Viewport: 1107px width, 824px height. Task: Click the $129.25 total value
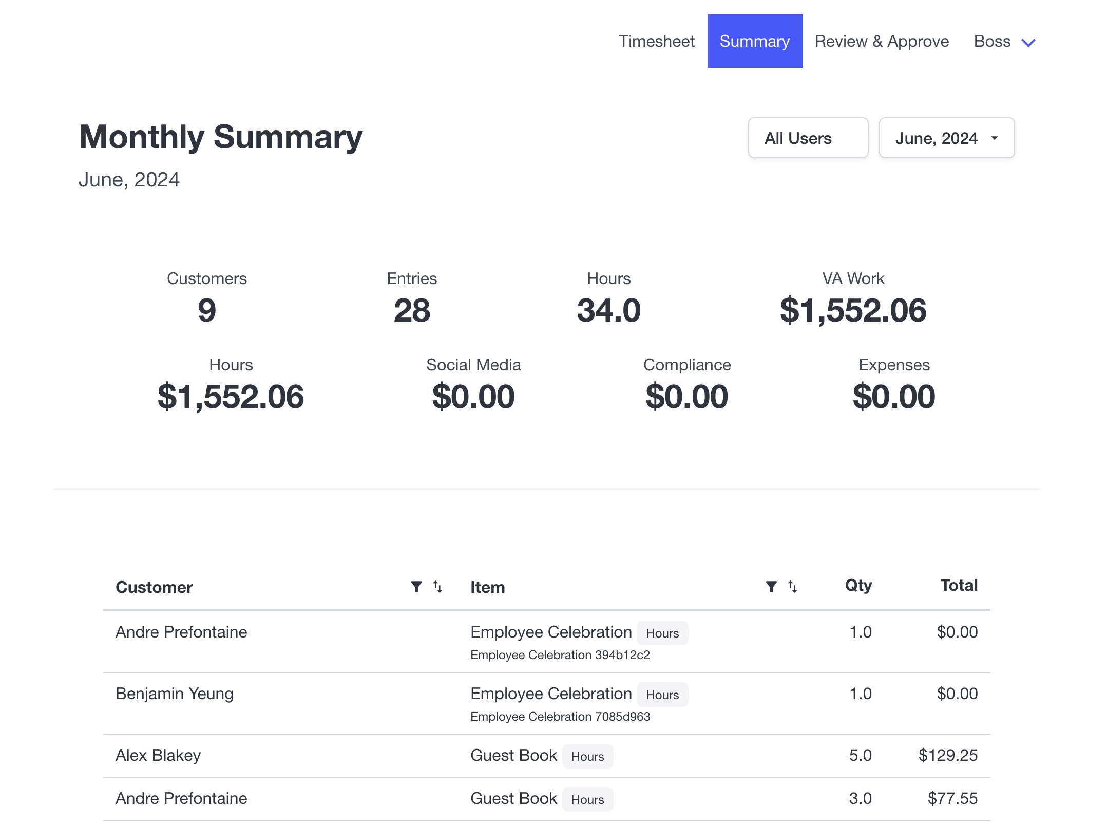click(948, 755)
